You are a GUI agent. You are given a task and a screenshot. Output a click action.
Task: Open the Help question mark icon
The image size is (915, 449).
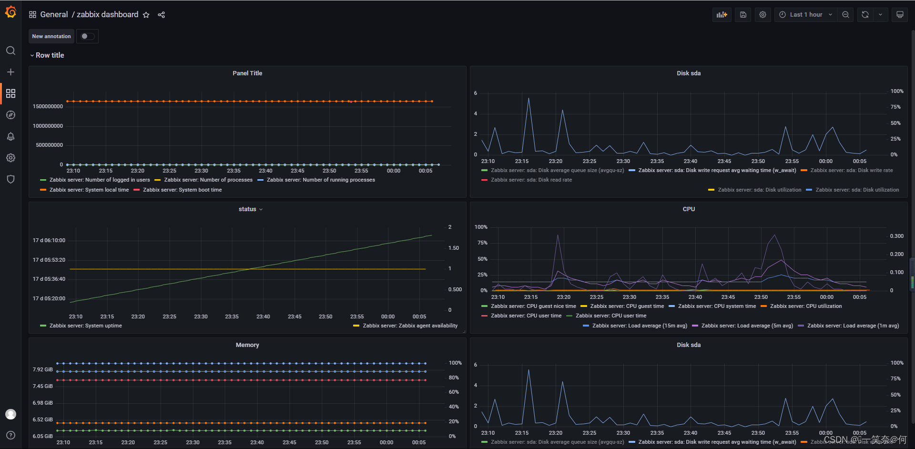10,435
